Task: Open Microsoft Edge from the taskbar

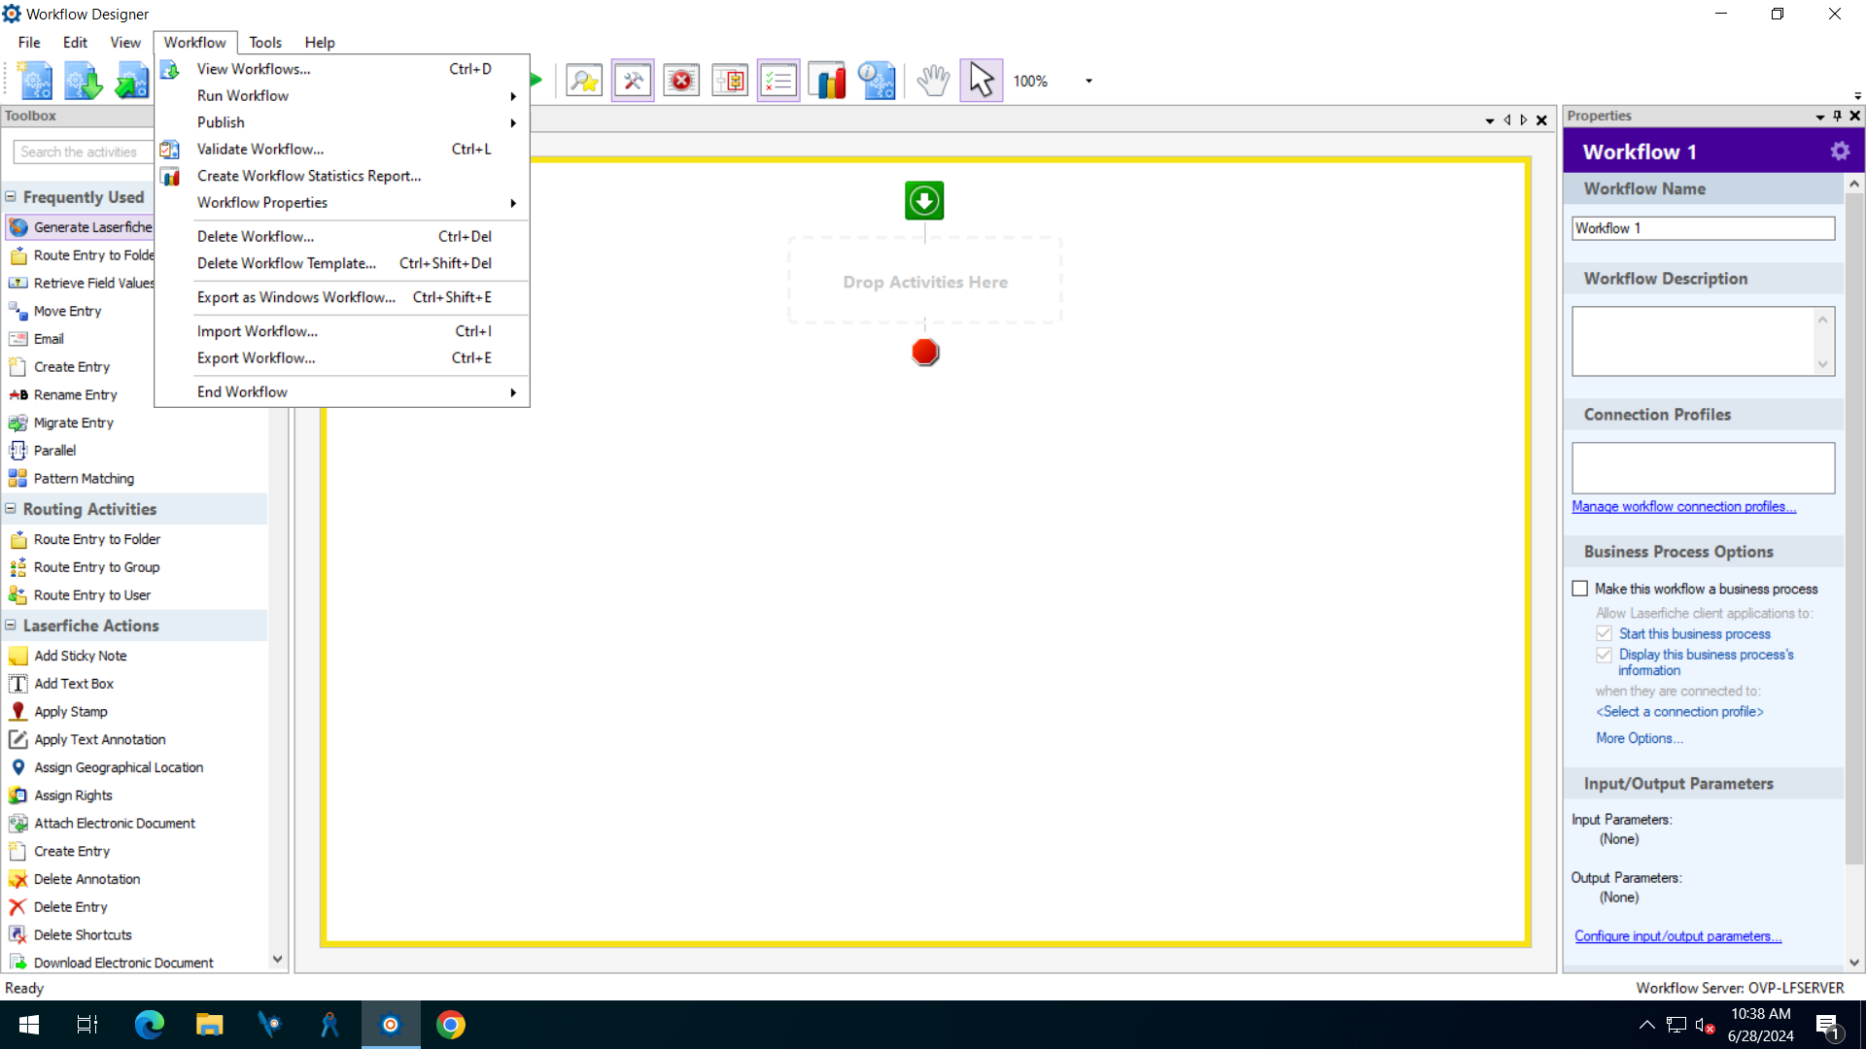Action: coord(150,1025)
